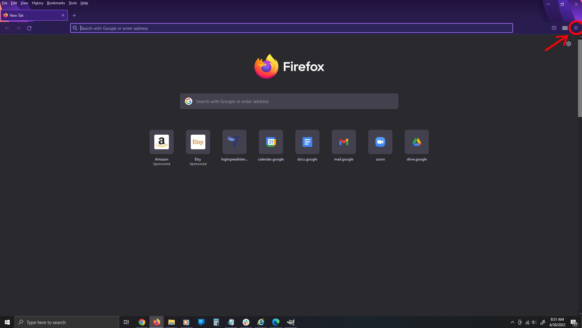582x328 pixels.
Task: Open the Library bookshelf icon
Action: click(x=565, y=28)
